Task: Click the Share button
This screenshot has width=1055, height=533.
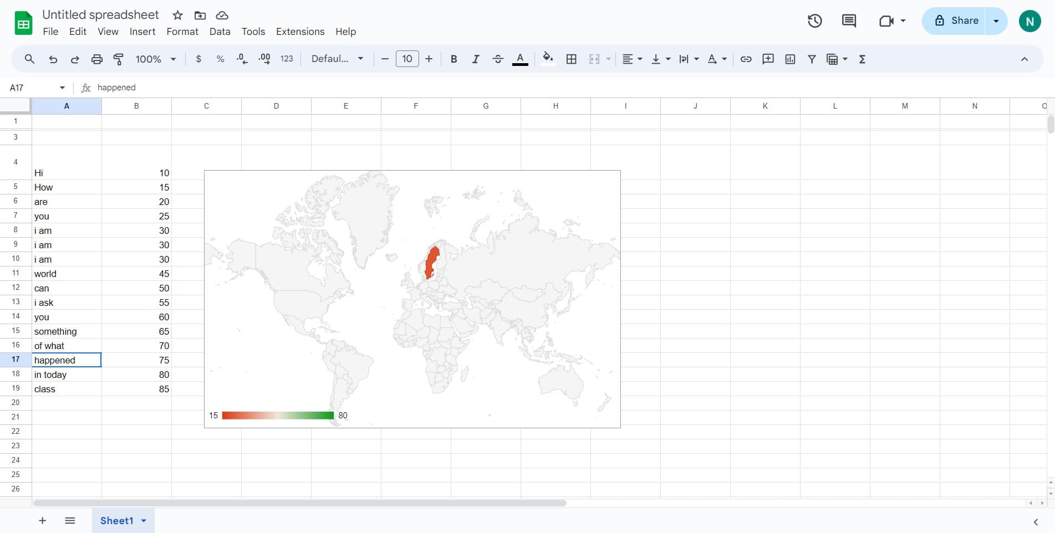Action: coord(956,21)
